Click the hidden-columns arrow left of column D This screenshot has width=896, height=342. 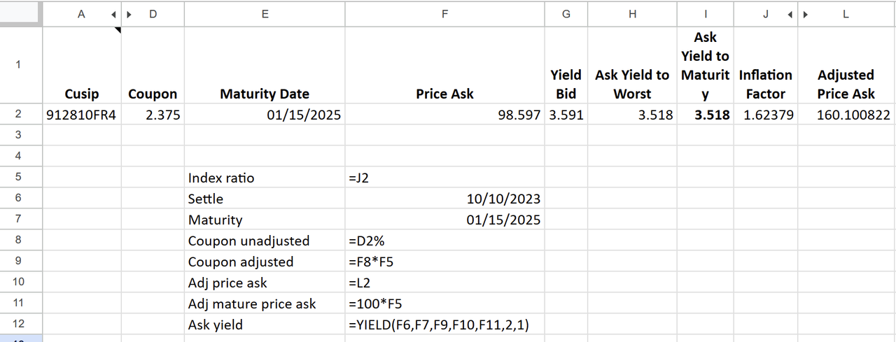tap(129, 13)
